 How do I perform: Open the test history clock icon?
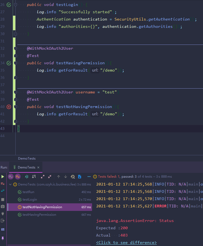[73, 177]
